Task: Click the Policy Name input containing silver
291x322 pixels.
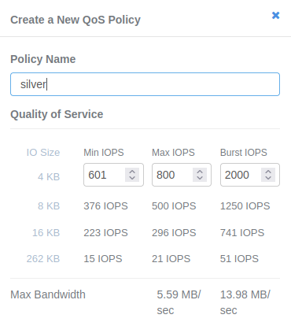Action: pos(145,84)
